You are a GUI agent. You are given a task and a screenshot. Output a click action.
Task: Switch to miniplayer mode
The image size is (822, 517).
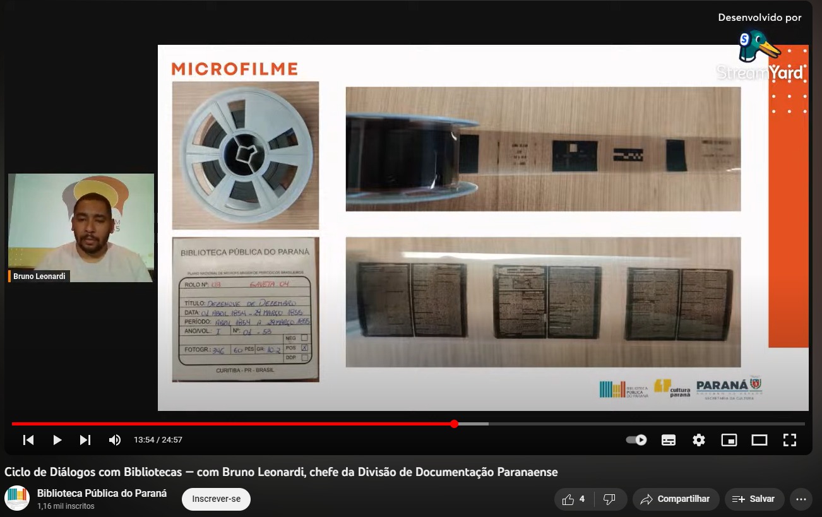(x=729, y=440)
